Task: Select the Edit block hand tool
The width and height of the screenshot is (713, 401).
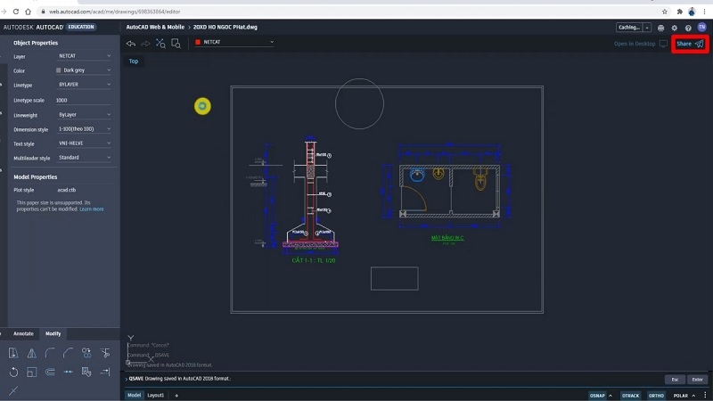Action: [86, 372]
